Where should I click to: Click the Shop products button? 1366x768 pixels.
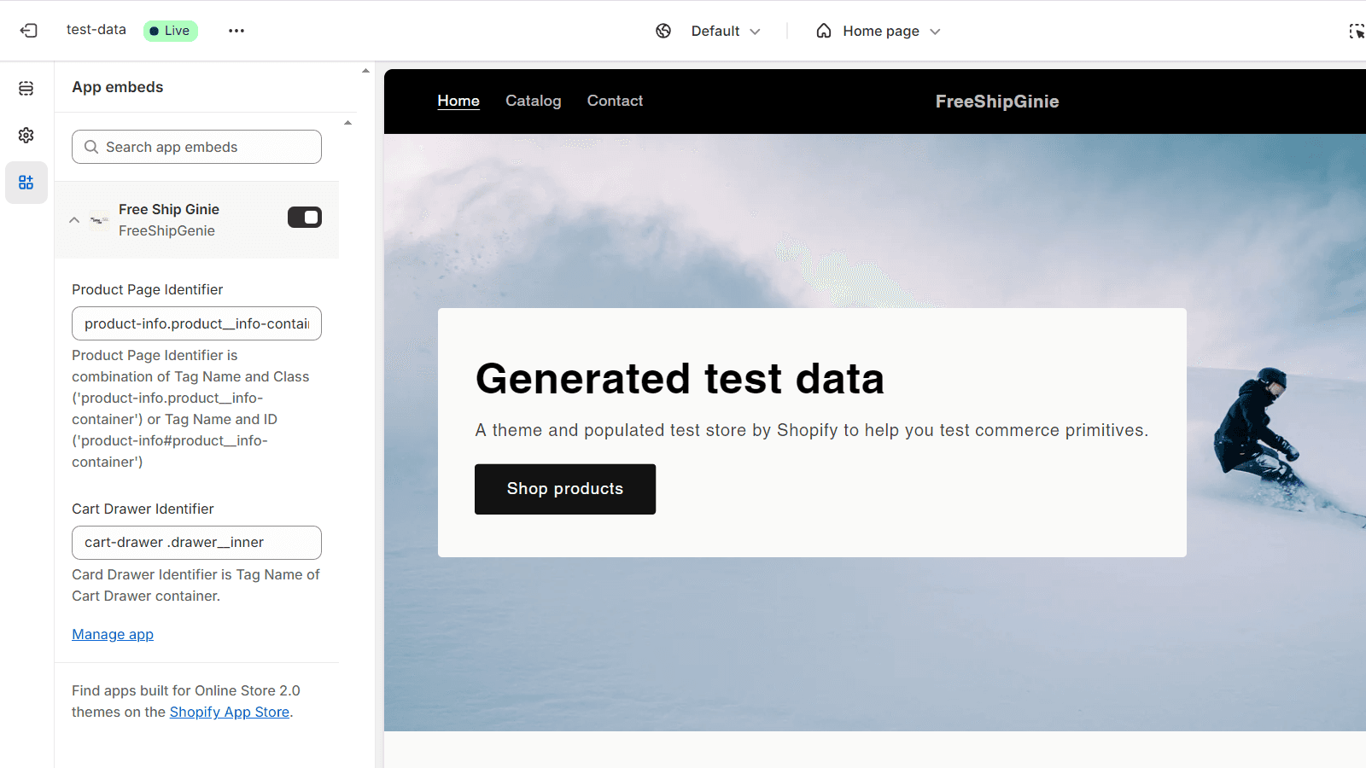(564, 489)
